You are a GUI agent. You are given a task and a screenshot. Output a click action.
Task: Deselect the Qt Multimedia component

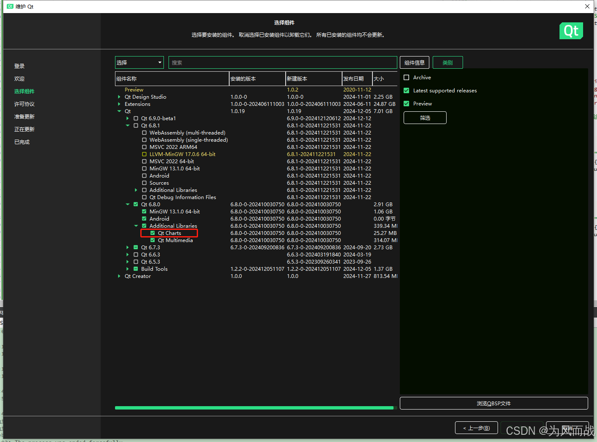(153, 240)
